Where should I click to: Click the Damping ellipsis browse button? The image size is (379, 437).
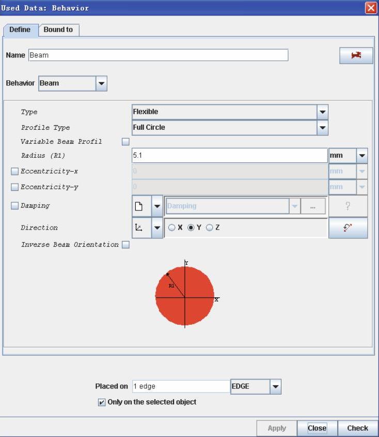(x=313, y=206)
